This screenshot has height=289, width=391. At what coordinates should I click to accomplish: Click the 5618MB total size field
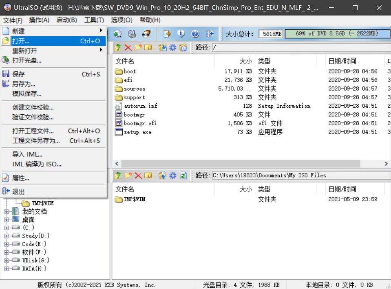tap(271, 34)
